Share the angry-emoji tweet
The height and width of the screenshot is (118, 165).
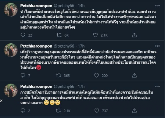point(134,76)
